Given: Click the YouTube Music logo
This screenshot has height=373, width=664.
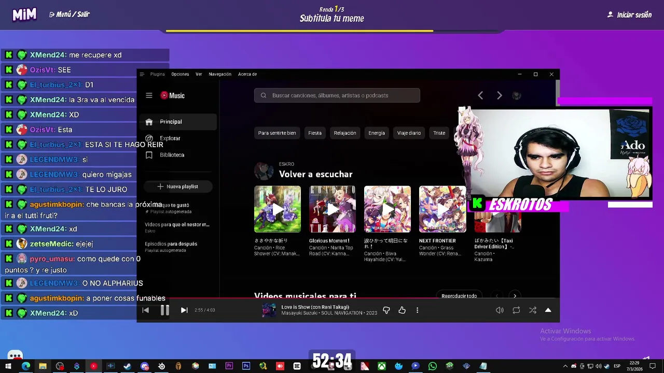Looking at the screenshot, I should [x=173, y=95].
